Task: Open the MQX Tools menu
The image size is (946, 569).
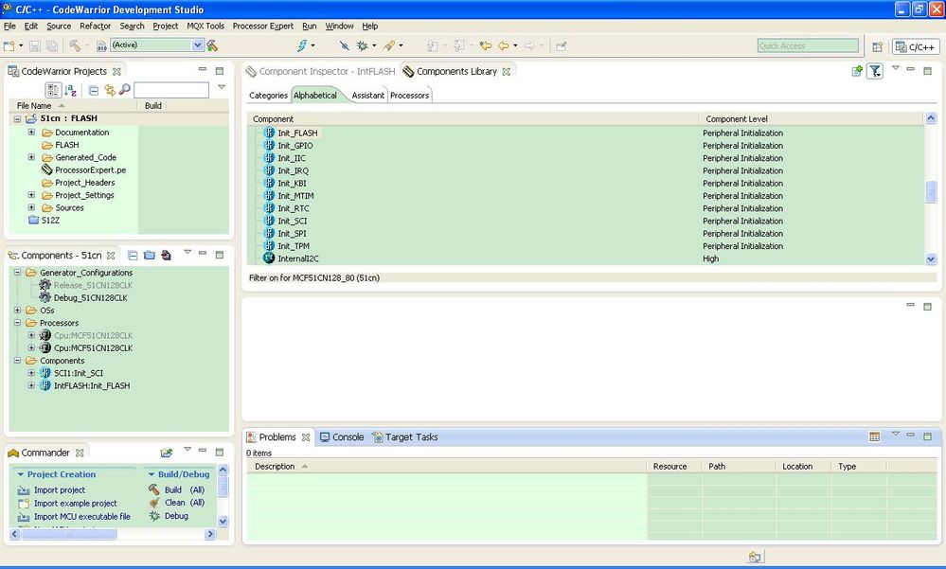Action: point(205,26)
